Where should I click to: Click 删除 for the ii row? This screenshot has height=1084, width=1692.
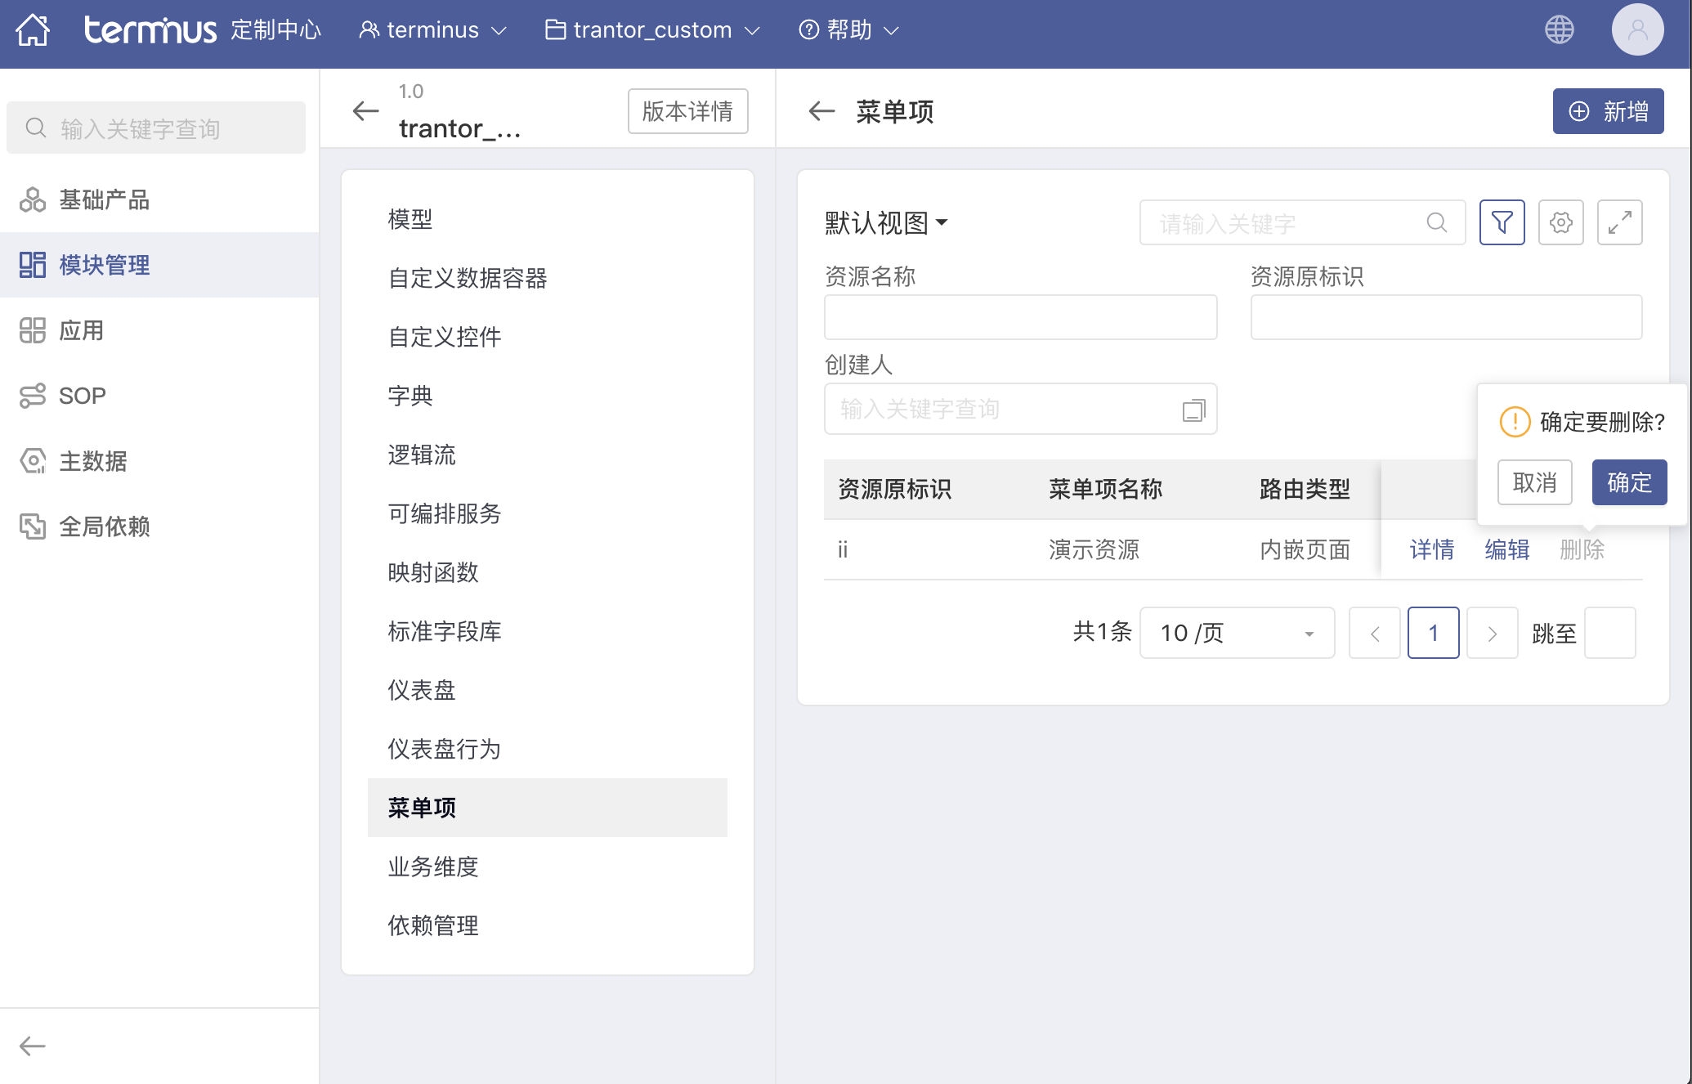(x=1582, y=549)
